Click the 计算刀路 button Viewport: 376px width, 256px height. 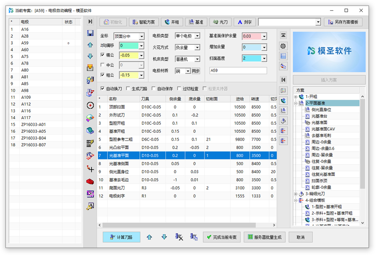(121, 237)
